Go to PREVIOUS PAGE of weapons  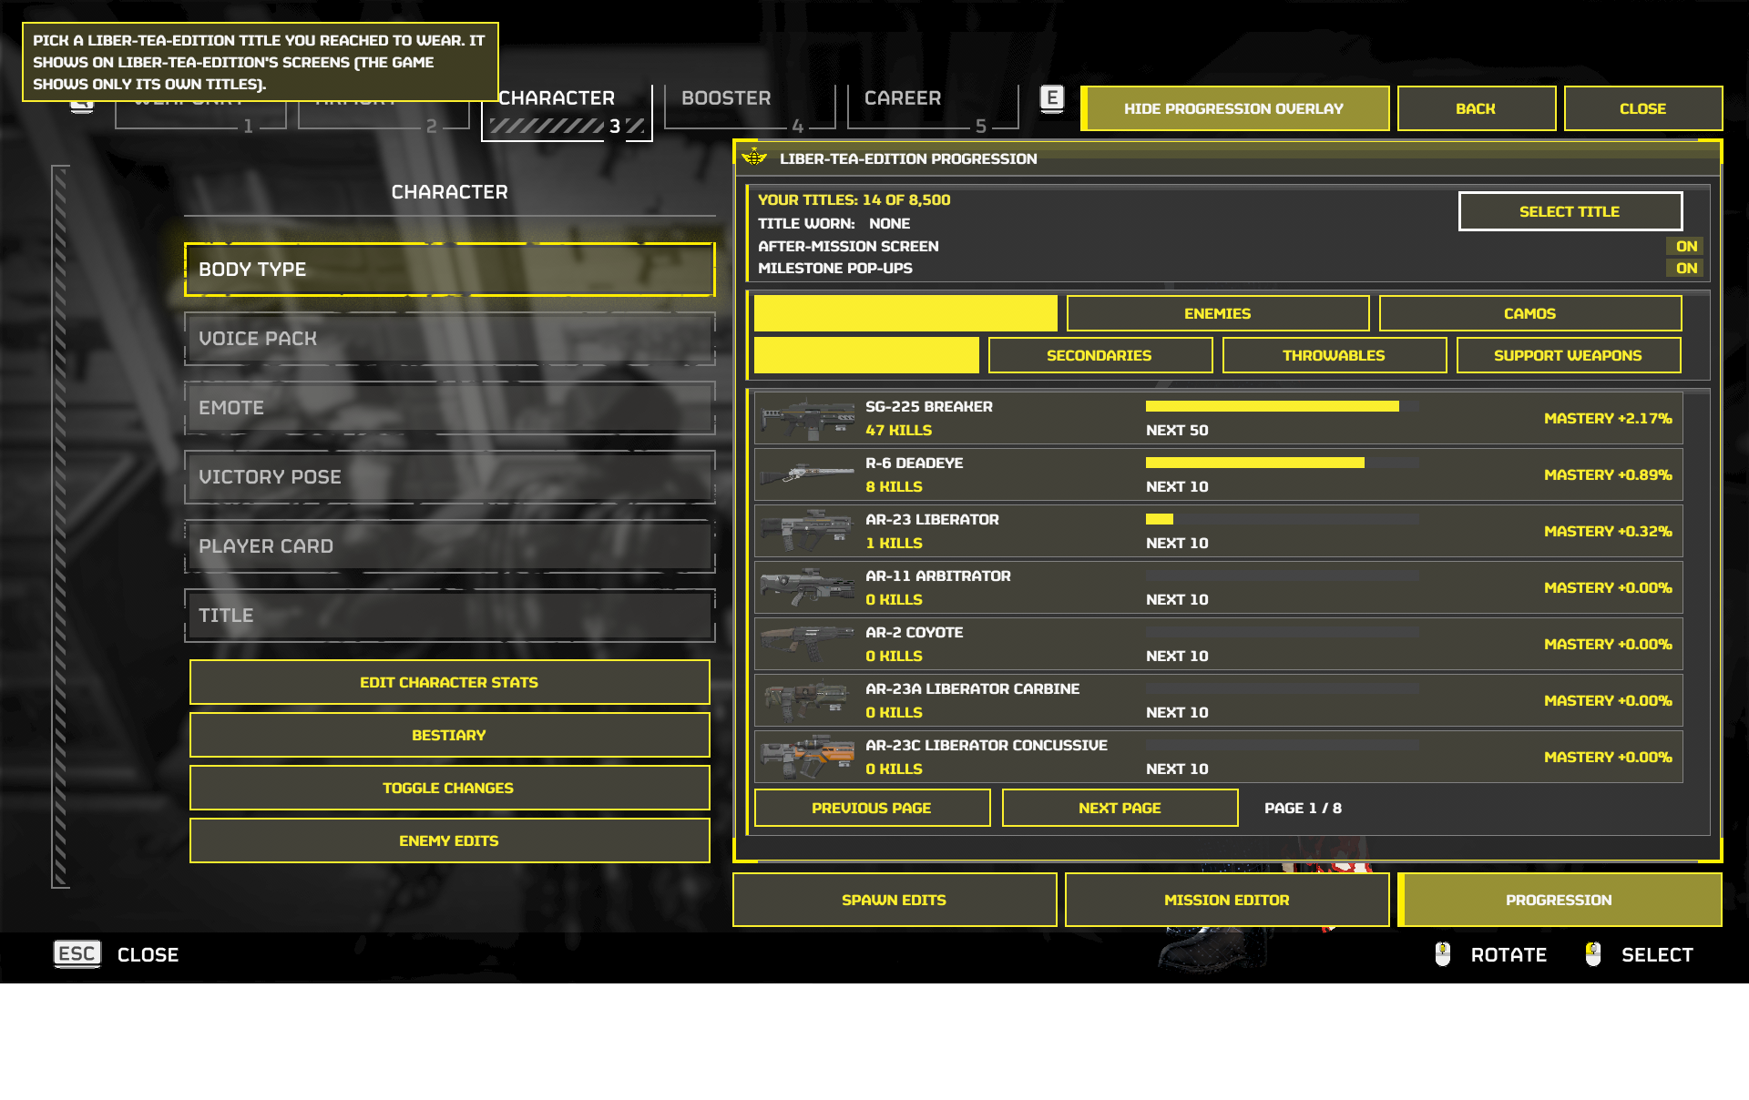point(873,808)
